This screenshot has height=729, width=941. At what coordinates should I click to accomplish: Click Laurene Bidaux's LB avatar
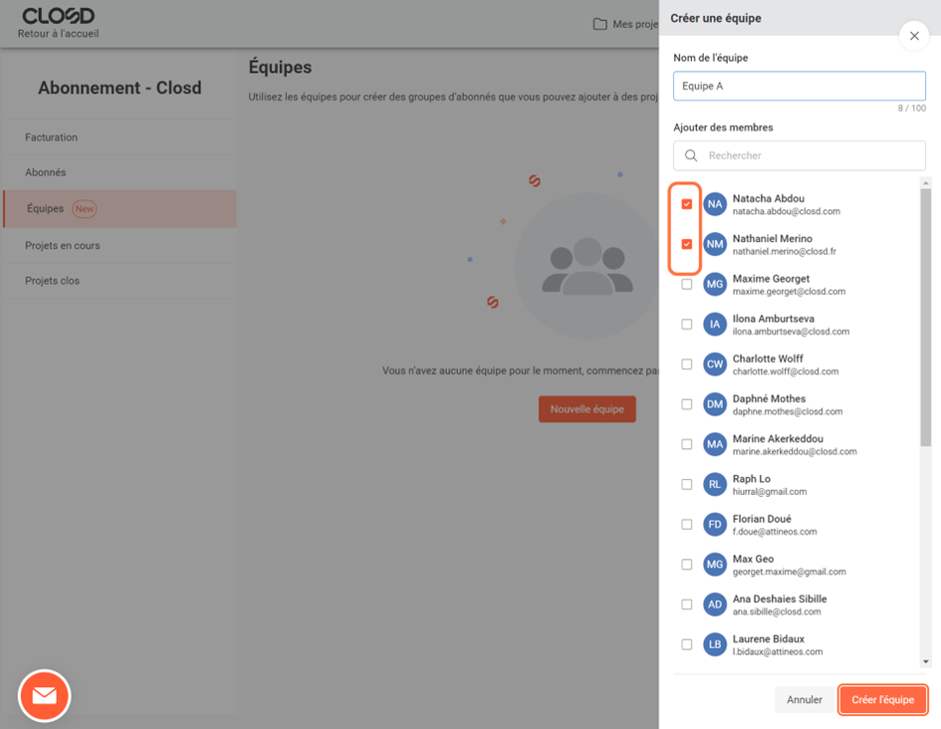click(714, 644)
